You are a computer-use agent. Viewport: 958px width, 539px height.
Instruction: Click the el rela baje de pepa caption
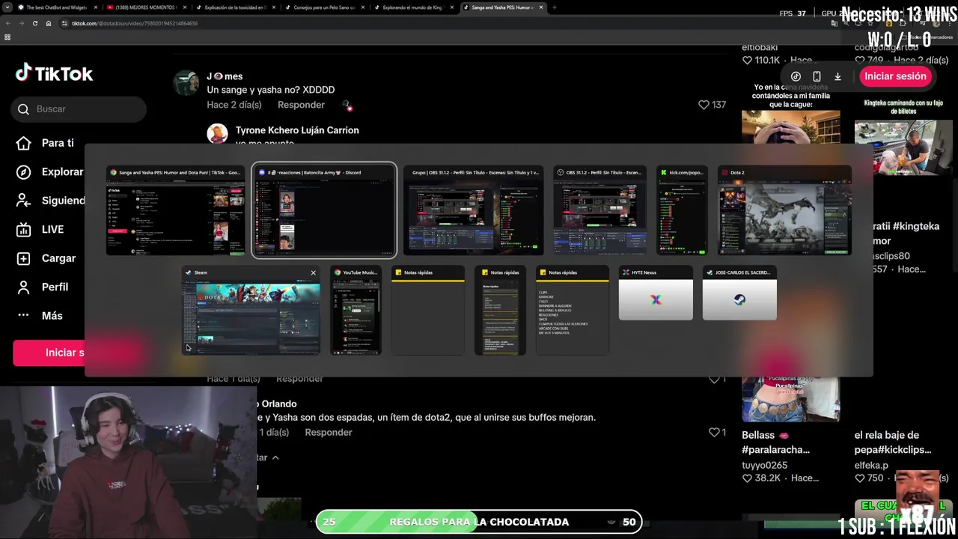(x=893, y=442)
